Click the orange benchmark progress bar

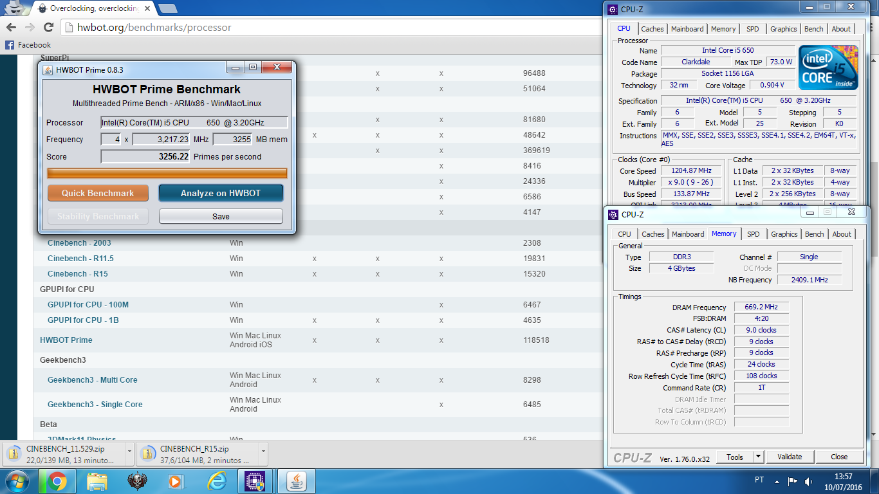click(x=167, y=173)
